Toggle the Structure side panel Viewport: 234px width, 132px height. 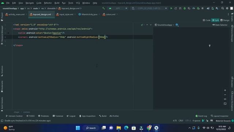pyautogui.click(x=2, y=71)
